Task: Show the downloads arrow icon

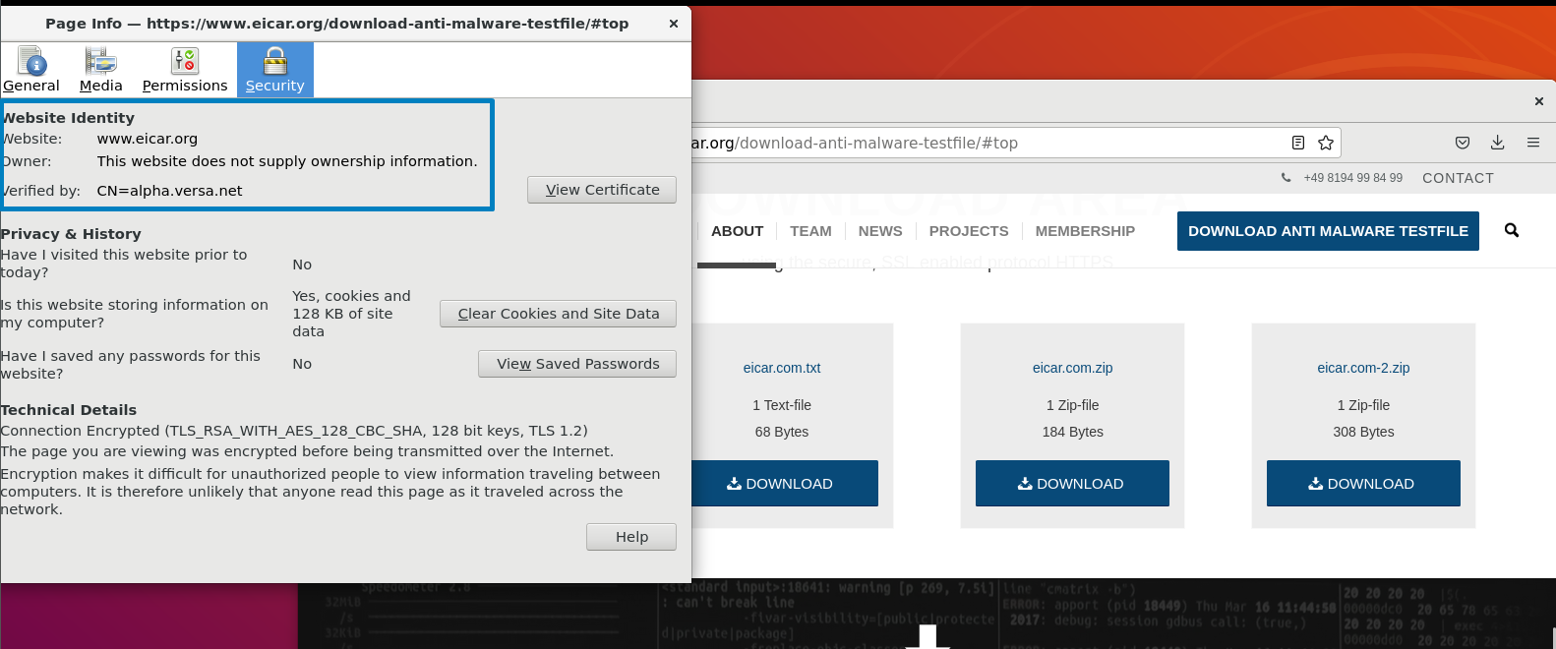Action: 1498,143
